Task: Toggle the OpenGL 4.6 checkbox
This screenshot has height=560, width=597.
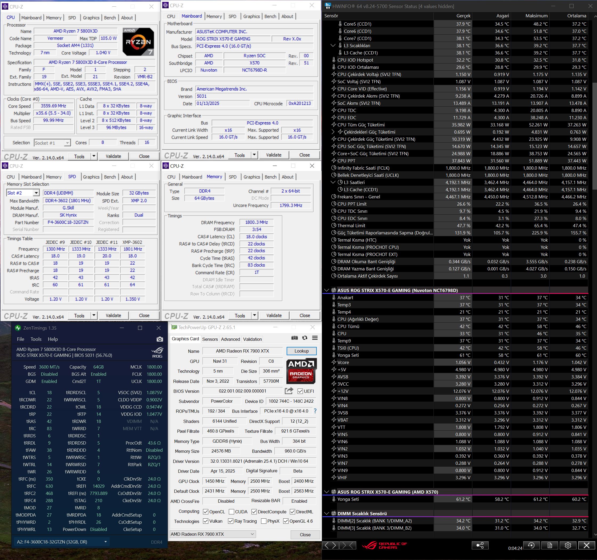Action: coord(286,521)
